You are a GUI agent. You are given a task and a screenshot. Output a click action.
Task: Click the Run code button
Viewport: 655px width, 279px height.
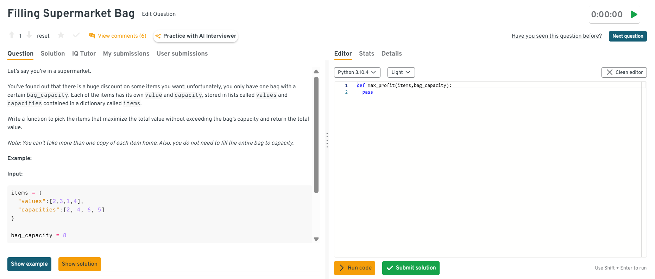coord(354,268)
